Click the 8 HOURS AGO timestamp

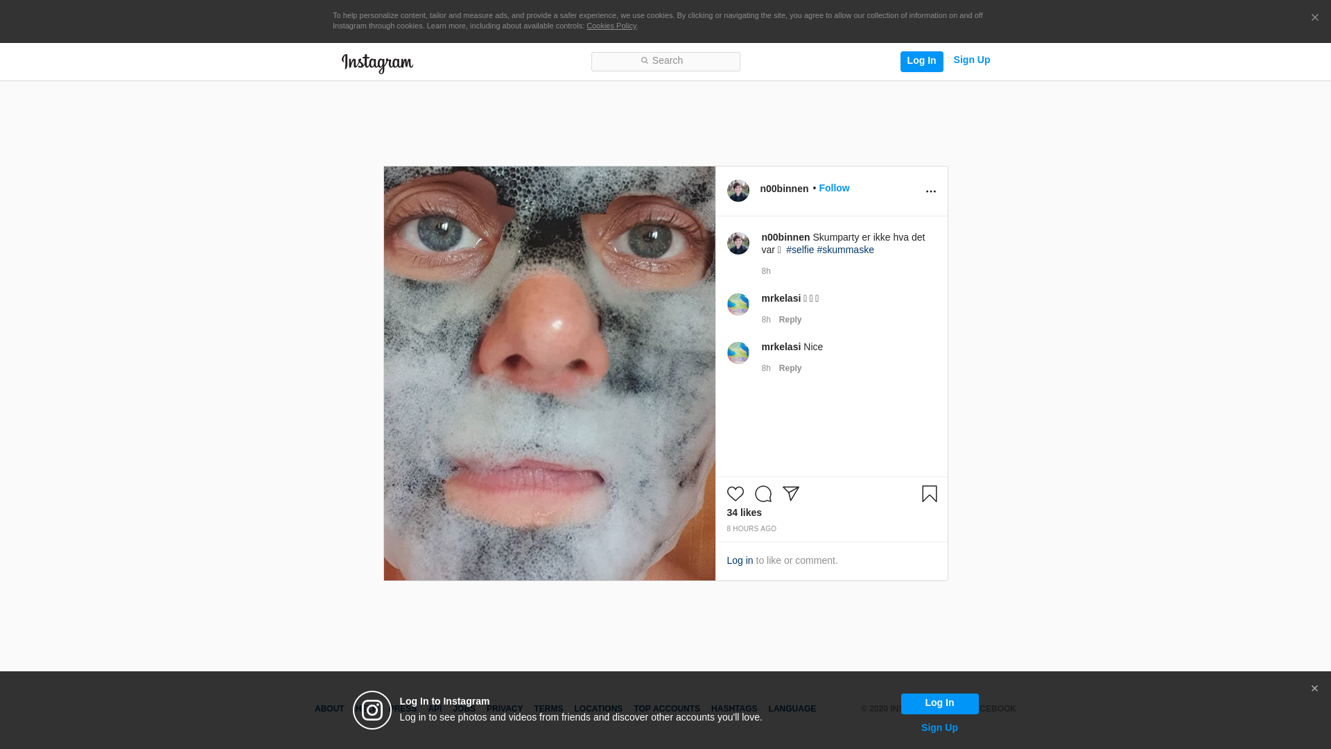[x=751, y=528]
